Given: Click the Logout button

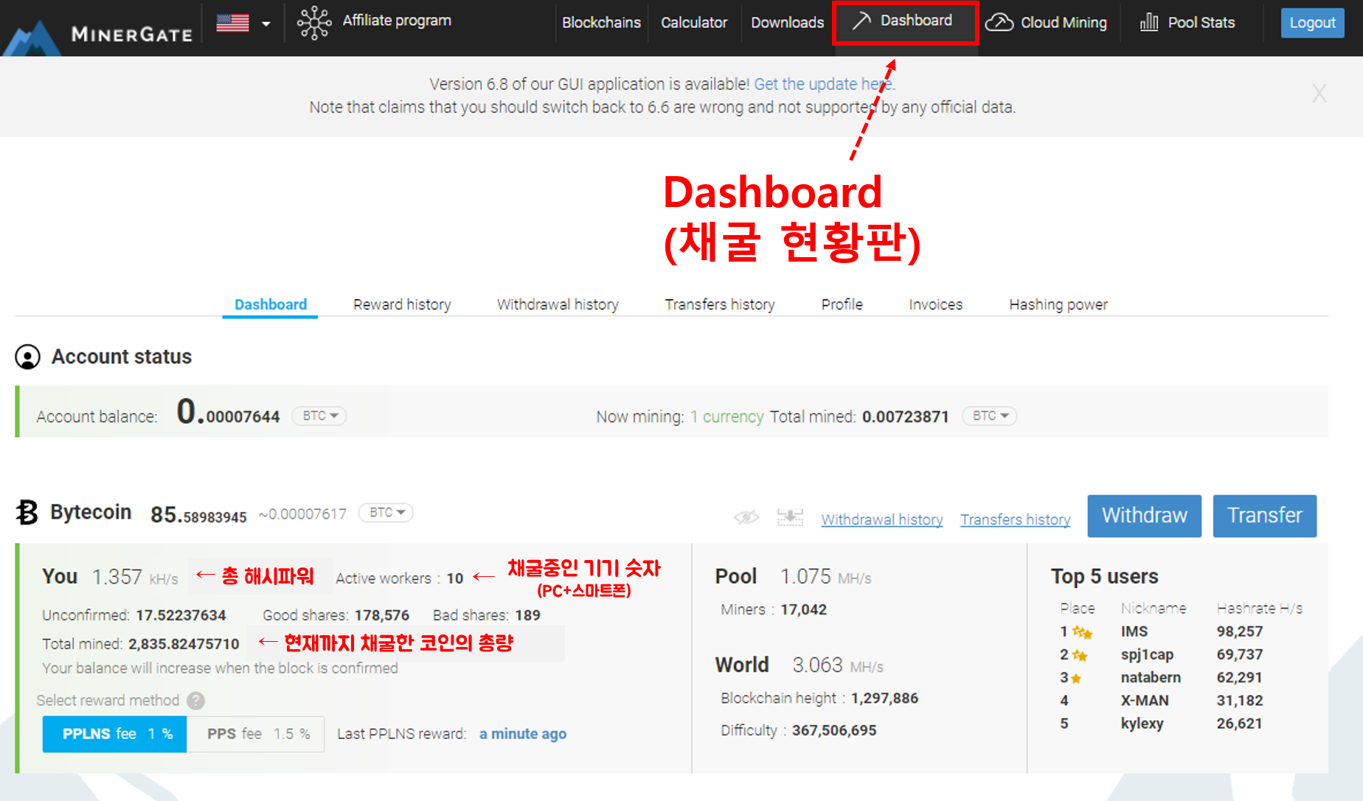Looking at the screenshot, I should (x=1313, y=23).
